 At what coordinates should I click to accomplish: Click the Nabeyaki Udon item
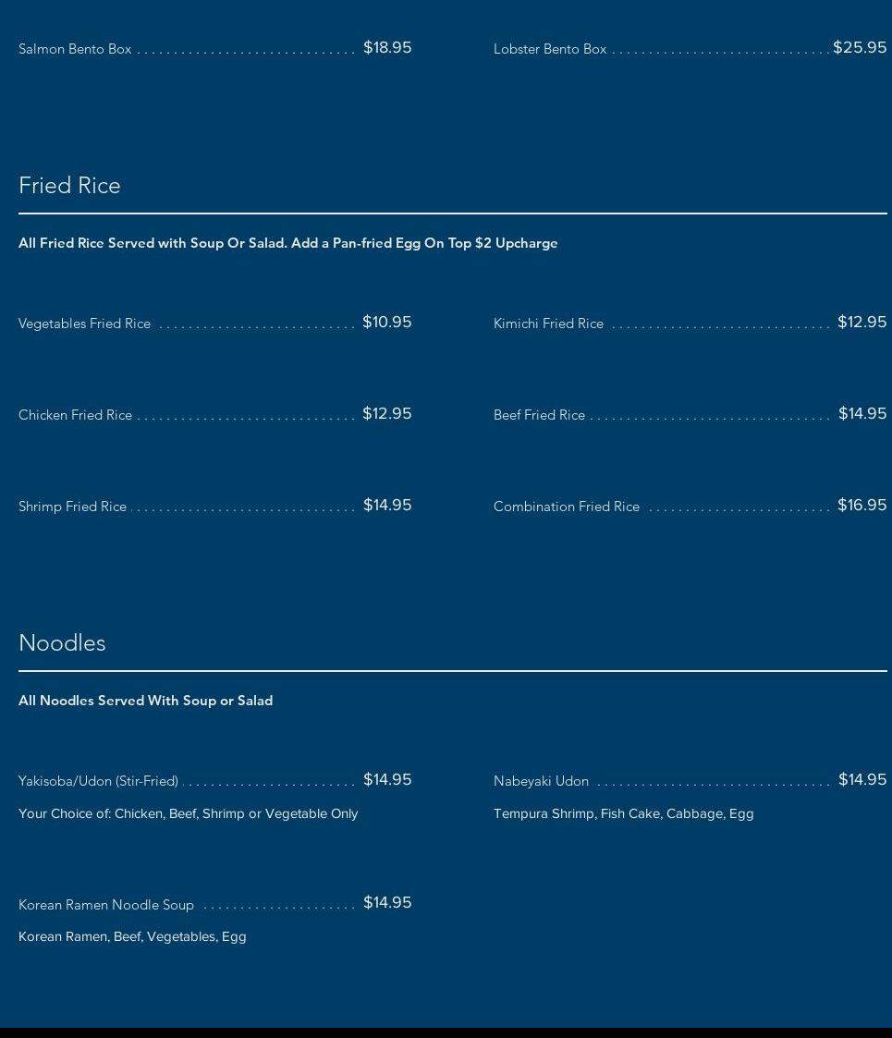(x=541, y=781)
